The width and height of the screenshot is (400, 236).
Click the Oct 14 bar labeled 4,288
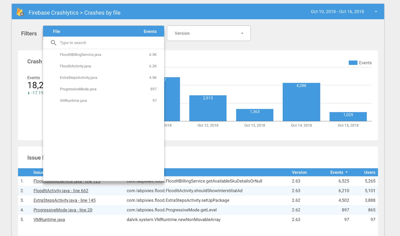tap(301, 102)
